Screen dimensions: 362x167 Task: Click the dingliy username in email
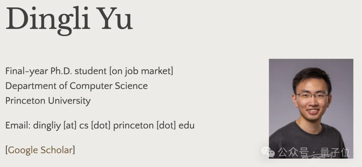point(47,126)
